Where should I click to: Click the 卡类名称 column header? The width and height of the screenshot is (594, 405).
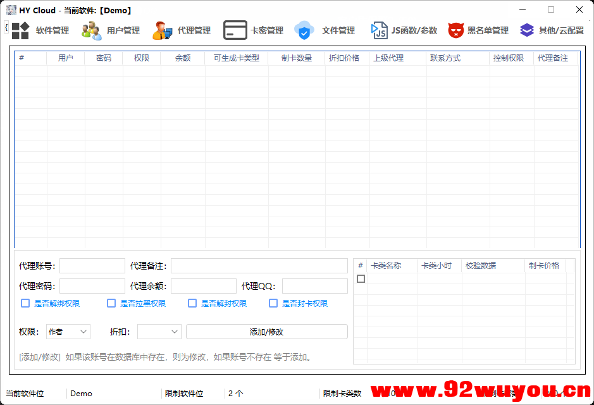(x=391, y=265)
